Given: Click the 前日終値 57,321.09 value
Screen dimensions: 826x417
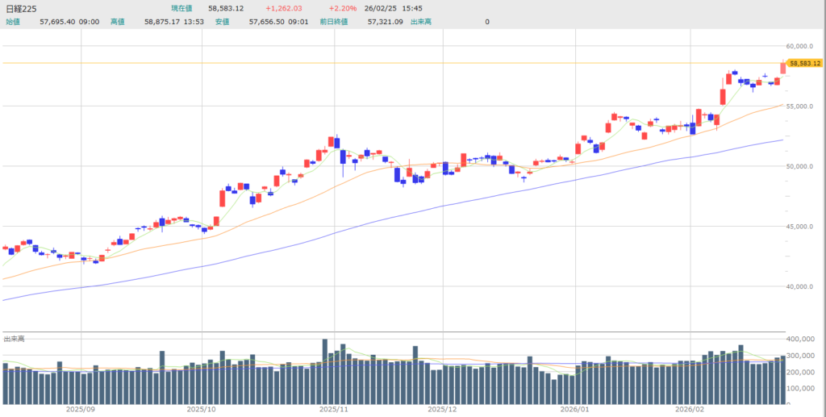Looking at the screenshot, I should tap(382, 21).
